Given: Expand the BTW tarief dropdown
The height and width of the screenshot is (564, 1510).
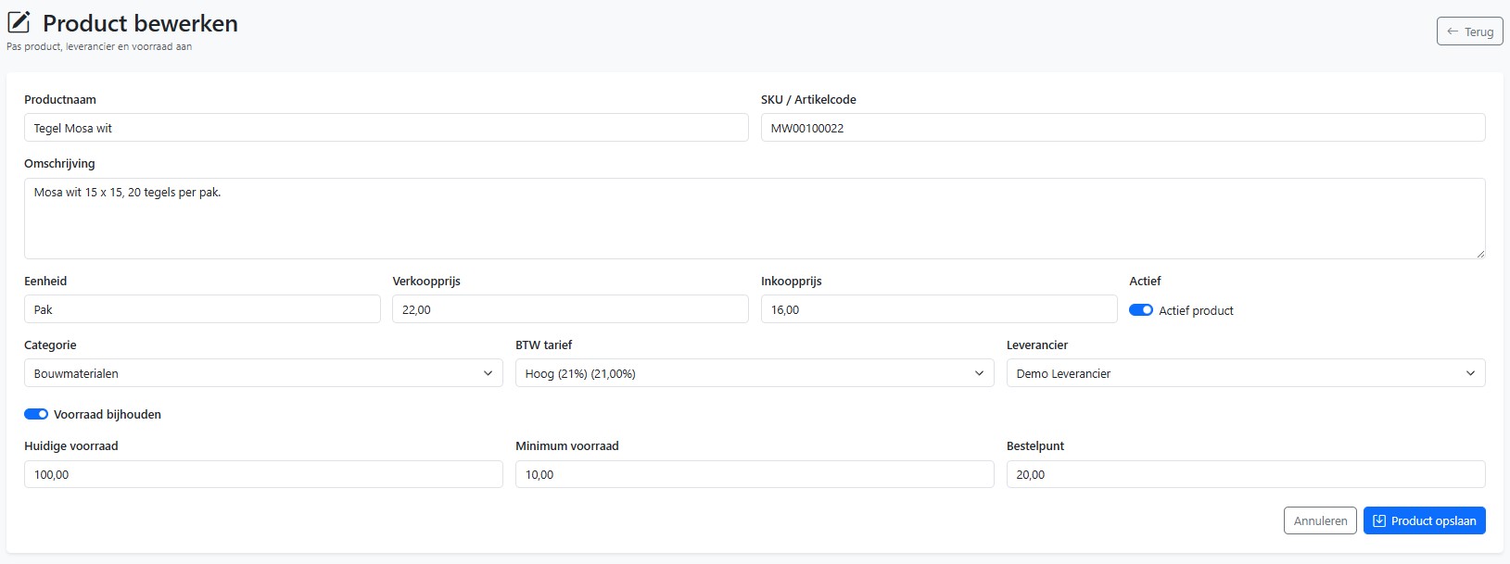Looking at the screenshot, I should (755, 373).
